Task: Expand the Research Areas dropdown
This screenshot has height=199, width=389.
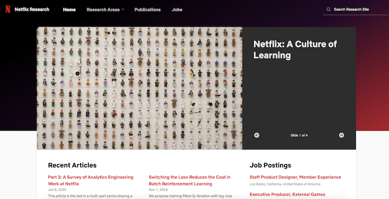Action: point(105,10)
